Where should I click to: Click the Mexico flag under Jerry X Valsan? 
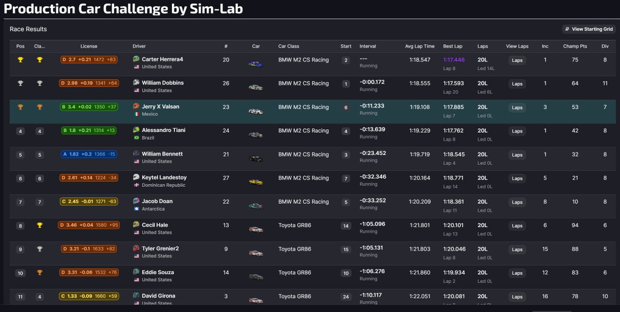(x=136, y=114)
